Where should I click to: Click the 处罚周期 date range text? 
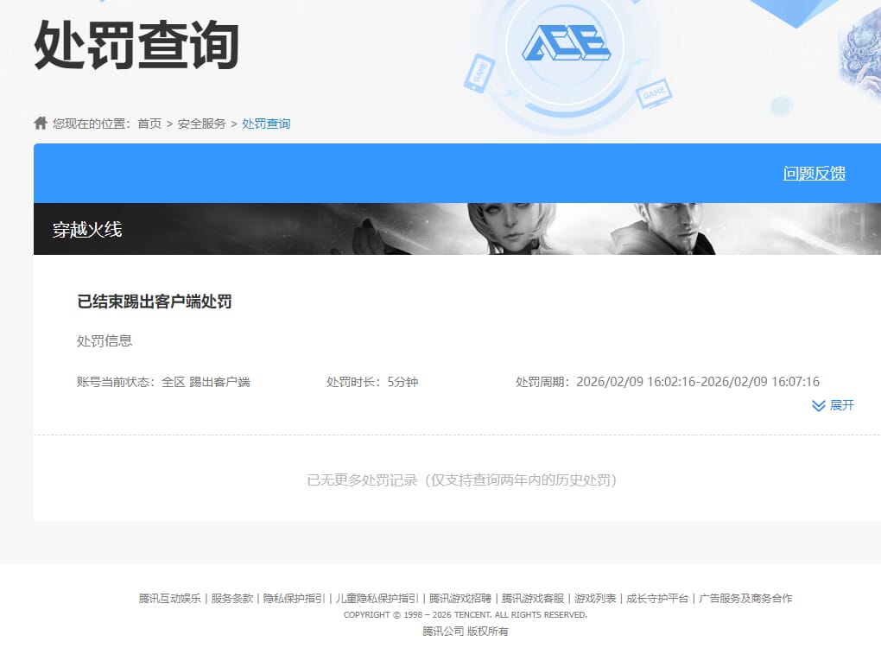[667, 381]
